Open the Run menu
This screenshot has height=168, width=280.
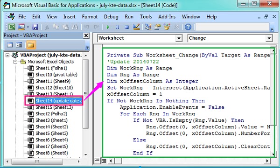pos(129,17)
